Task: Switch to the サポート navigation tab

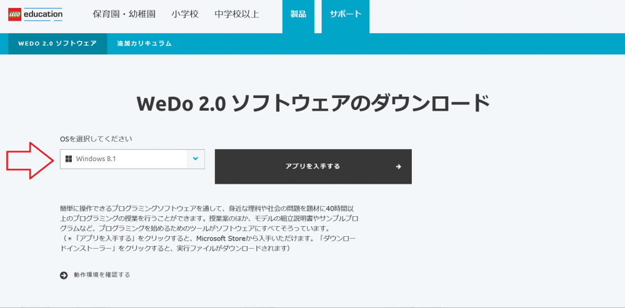Action: [x=345, y=14]
